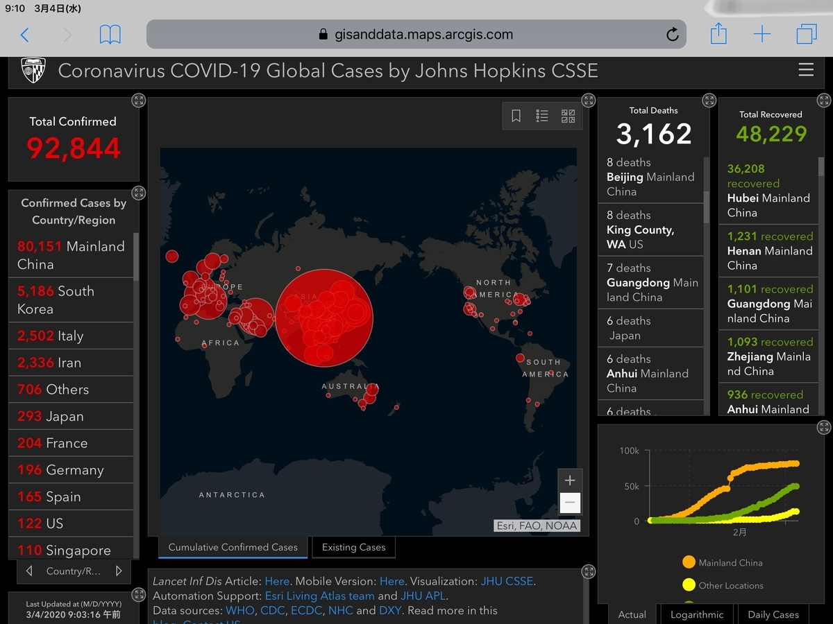Select 6 deaths Japan entry

650,328
